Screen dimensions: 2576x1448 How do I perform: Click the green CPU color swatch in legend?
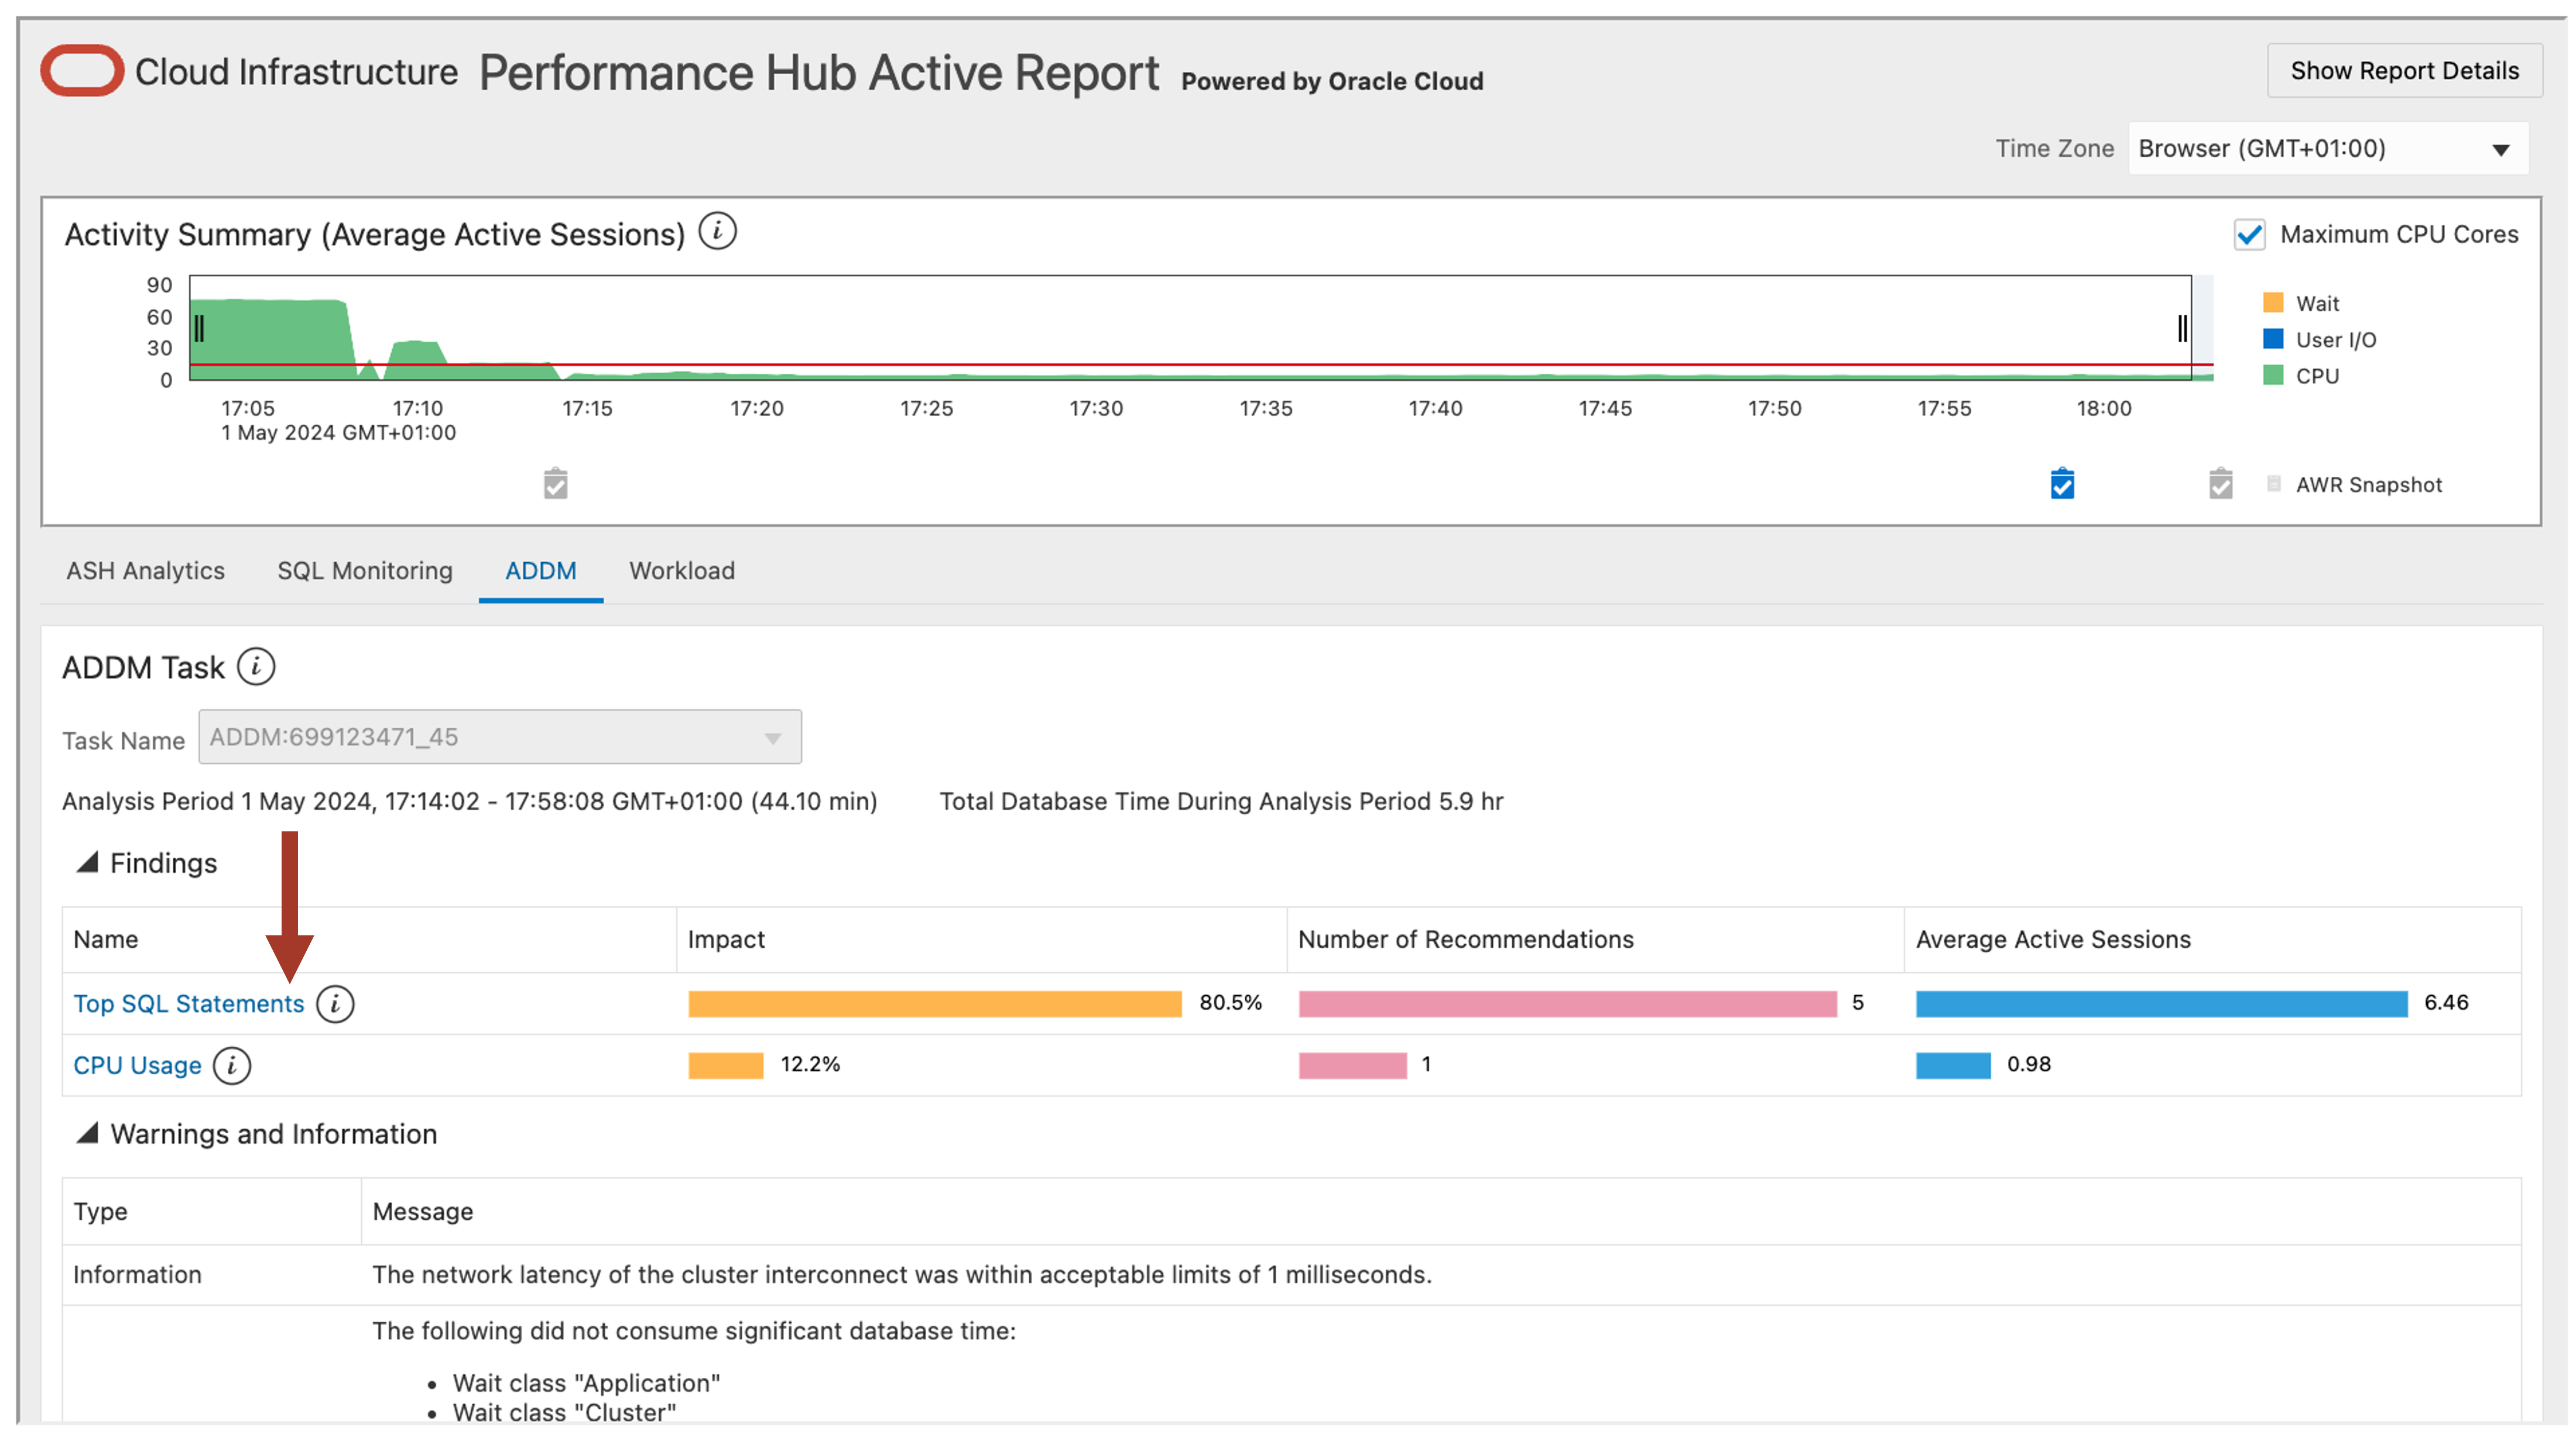[2273, 376]
